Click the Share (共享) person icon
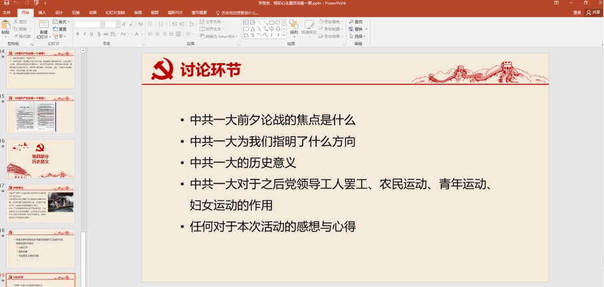The height and width of the screenshot is (287, 604). pyautogui.click(x=589, y=13)
